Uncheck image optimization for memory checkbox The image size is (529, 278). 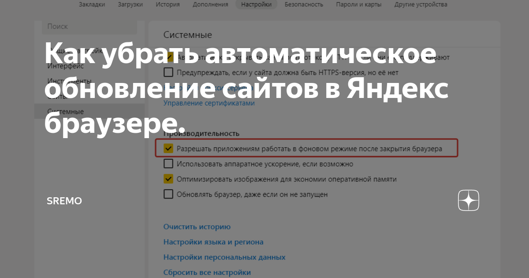pyautogui.click(x=168, y=179)
